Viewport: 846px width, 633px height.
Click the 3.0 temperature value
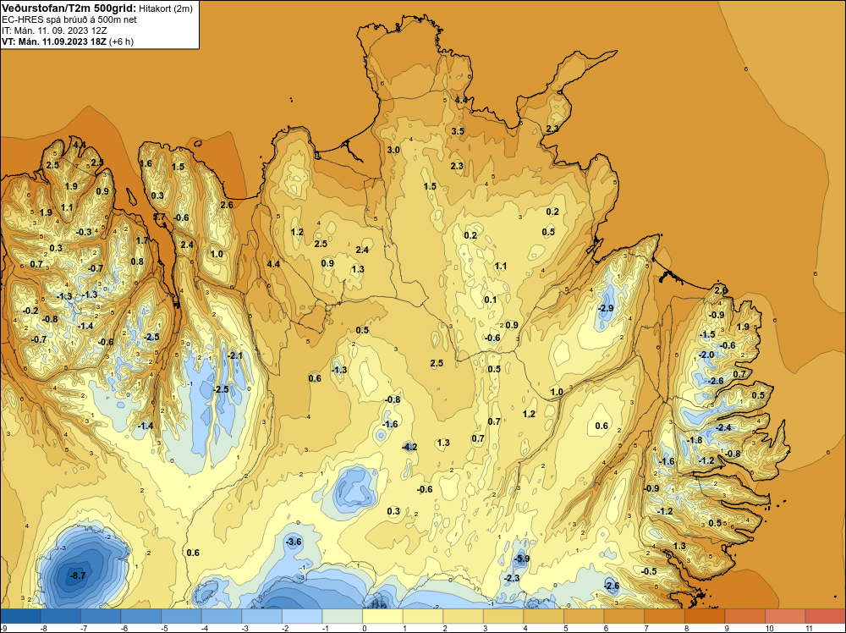393,150
